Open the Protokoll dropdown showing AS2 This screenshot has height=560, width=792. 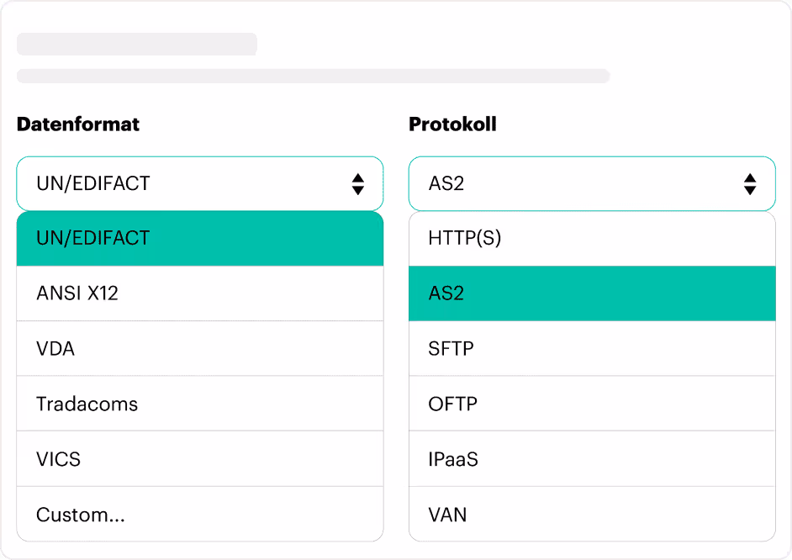(x=592, y=184)
